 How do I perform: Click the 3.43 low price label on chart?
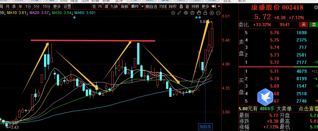tap(15, 127)
